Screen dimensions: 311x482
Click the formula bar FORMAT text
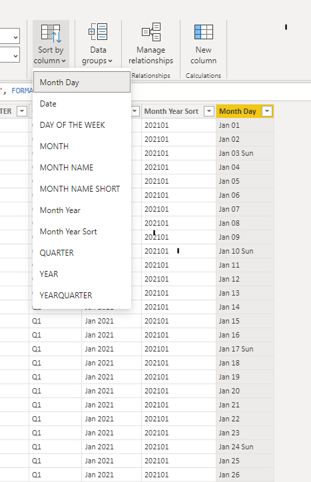pyautogui.click(x=22, y=91)
